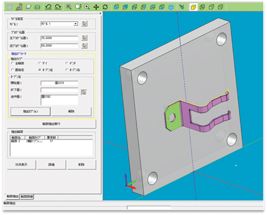
Task: Click the zoom-in magnifier with plus icon
Action: coord(87,7)
